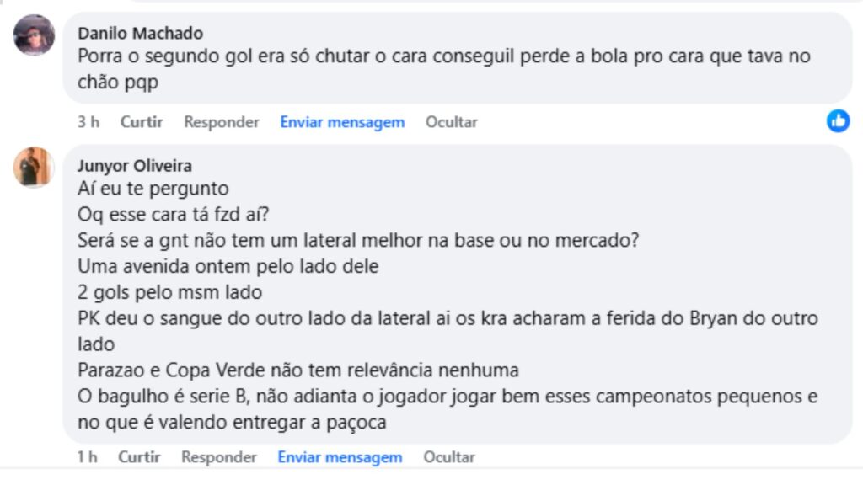Send a message to Junyor Oliveira
The image size is (863, 485).
[340, 457]
